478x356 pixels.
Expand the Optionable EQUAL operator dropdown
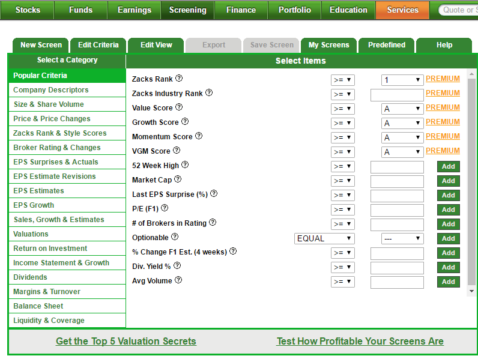click(x=324, y=239)
